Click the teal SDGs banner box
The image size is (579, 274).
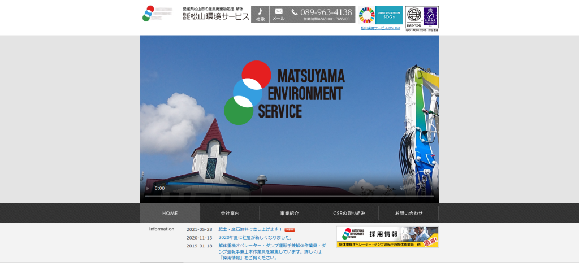click(x=389, y=15)
